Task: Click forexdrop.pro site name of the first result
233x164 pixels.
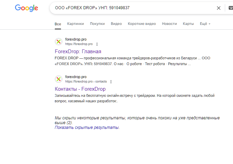Action: click(x=76, y=40)
